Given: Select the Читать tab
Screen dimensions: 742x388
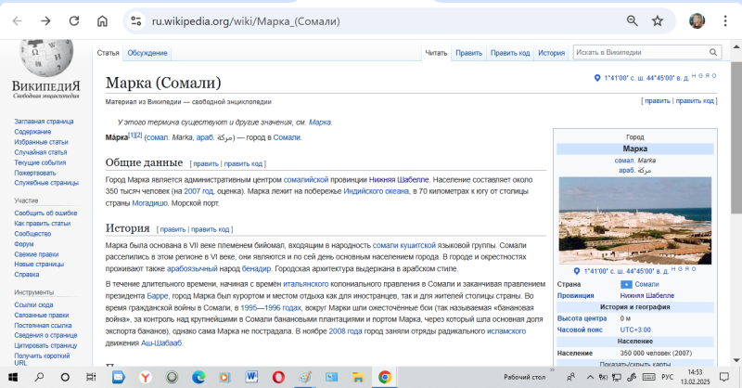Looking at the screenshot, I should 436,53.
